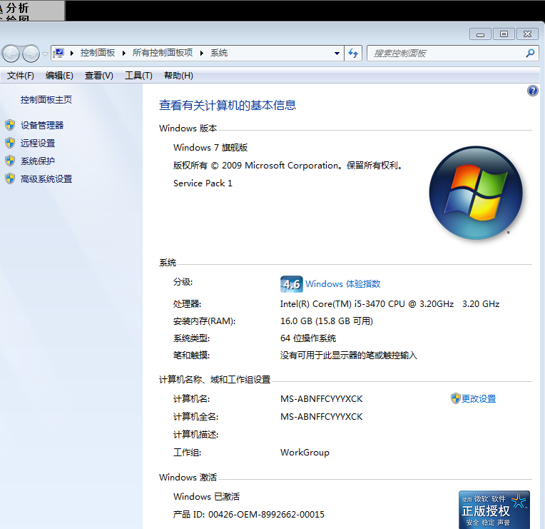Click the WorkGroup value
Image resolution: width=545 pixels, height=529 pixels.
(305, 453)
